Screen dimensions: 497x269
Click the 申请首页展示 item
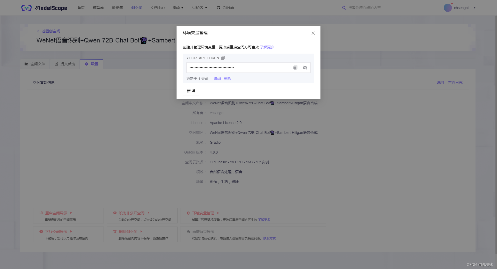click(x=203, y=232)
